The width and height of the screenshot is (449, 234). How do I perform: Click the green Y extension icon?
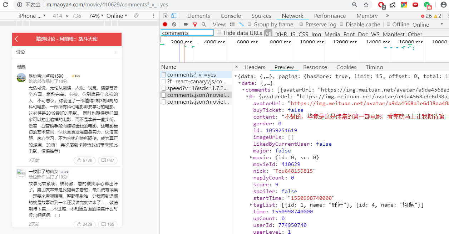pos(427,5)
